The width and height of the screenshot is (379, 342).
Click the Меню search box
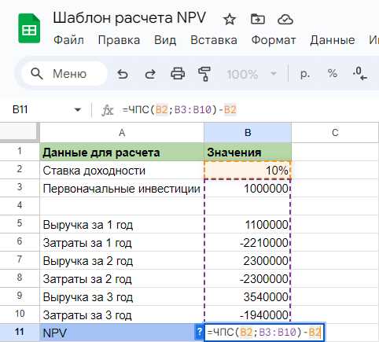click(64, 74)
